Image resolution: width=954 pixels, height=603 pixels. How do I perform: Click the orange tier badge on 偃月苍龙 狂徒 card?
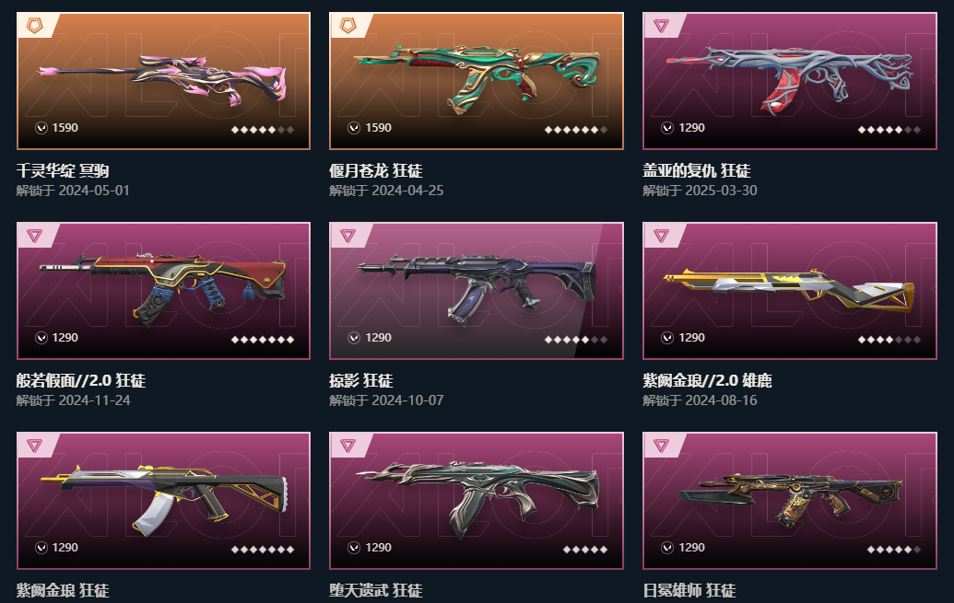click(x=348, y=26)
